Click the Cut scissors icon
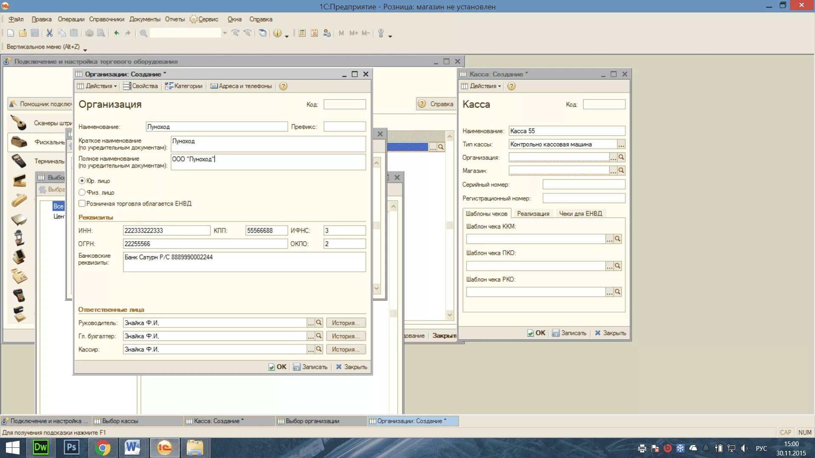815x458 pixels. point(49,33)
